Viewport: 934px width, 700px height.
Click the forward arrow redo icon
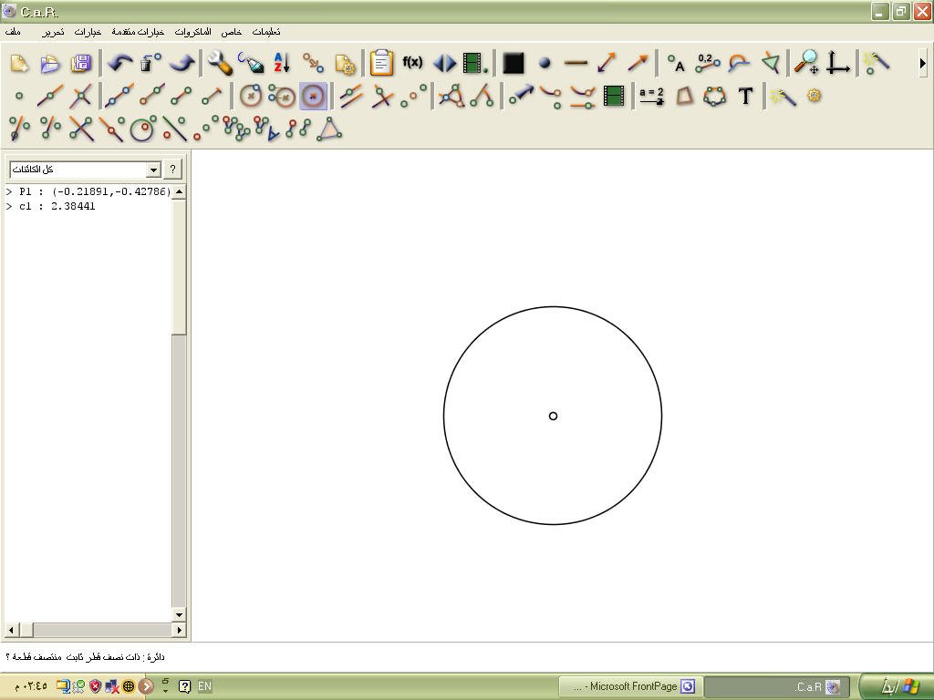point(182,63)
